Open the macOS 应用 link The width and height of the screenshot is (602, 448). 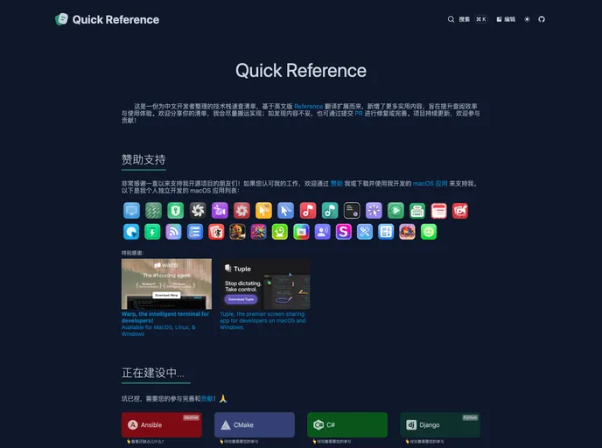pos(430,184)
